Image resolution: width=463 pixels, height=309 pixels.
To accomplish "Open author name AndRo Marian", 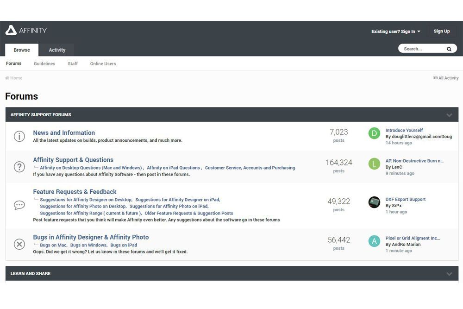I will pyautogui.click(x=406, y=244).
